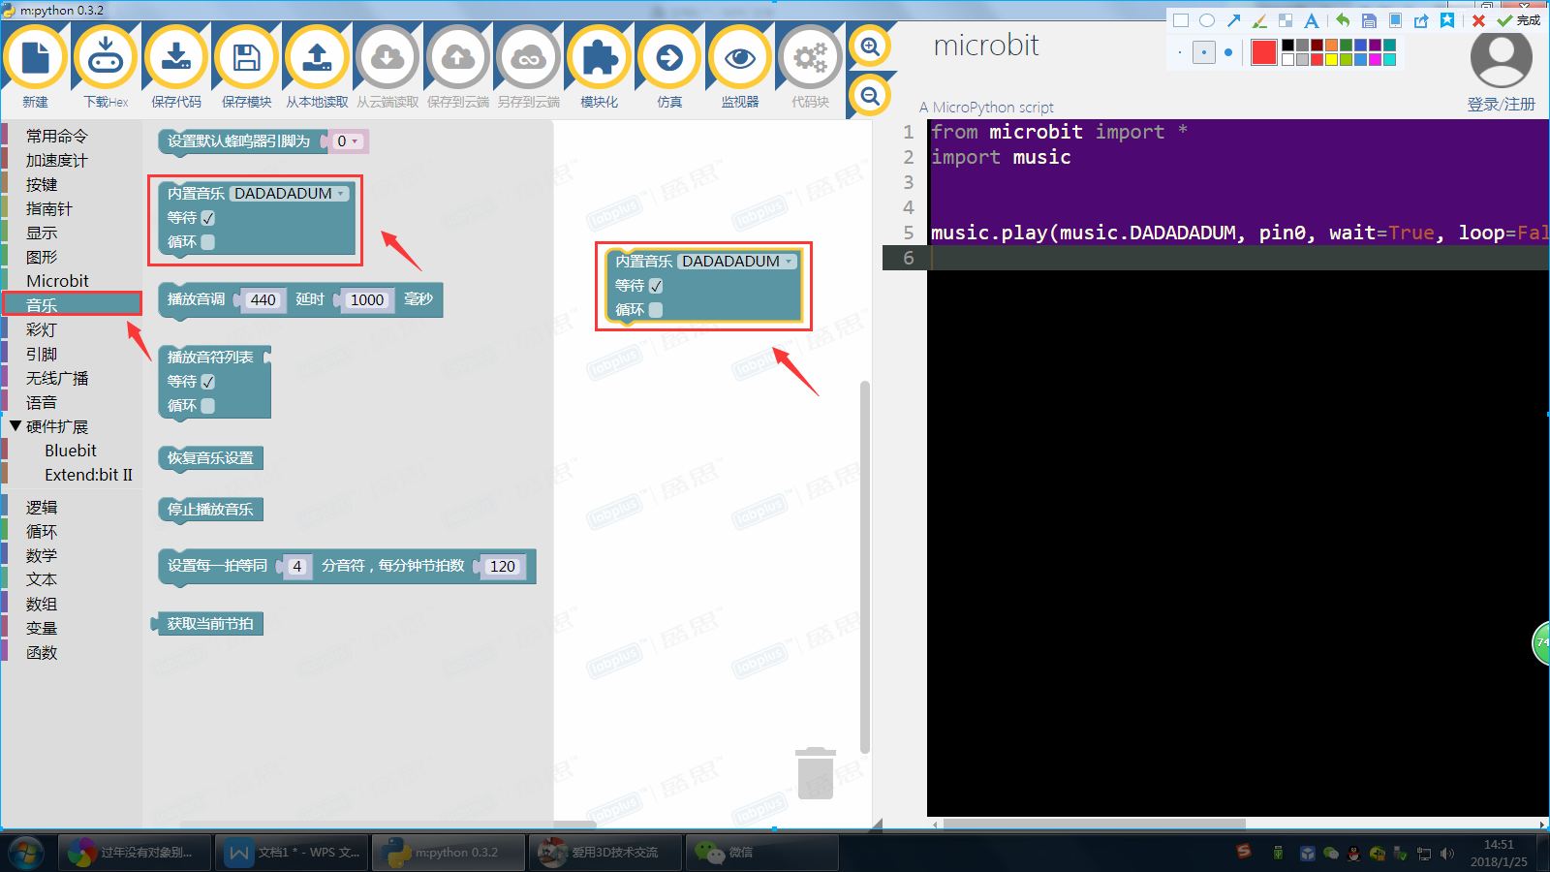Open the 监视器 eye monitor icon
The height and width of the screenshot is (872, 1550).
[x=740, y=58]
